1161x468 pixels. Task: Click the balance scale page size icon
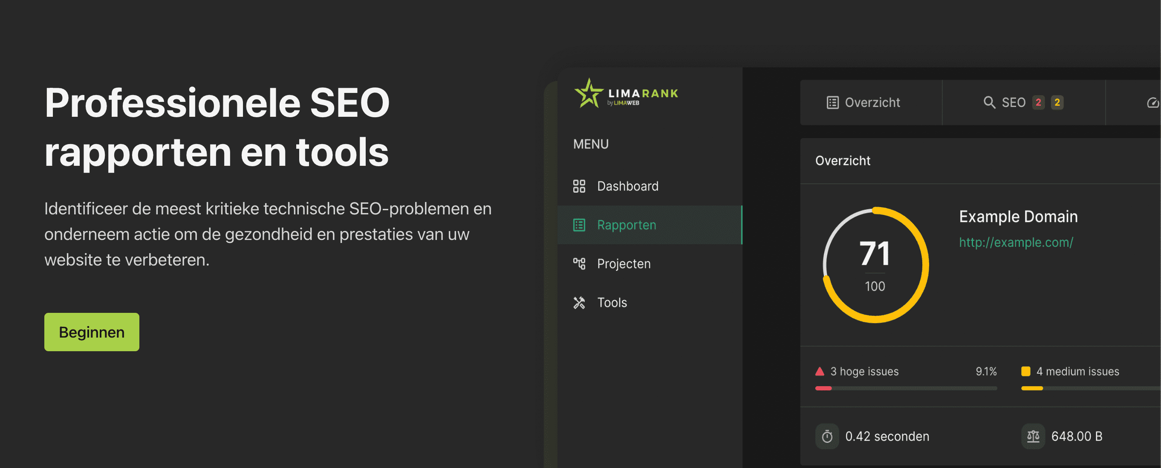click(1033, 436)
